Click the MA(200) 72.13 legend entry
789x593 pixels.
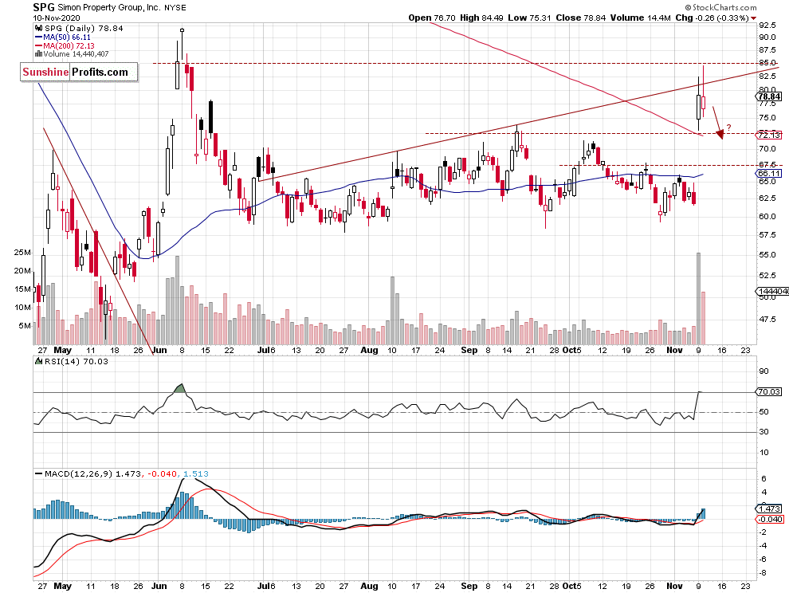[x=65, y=45]
